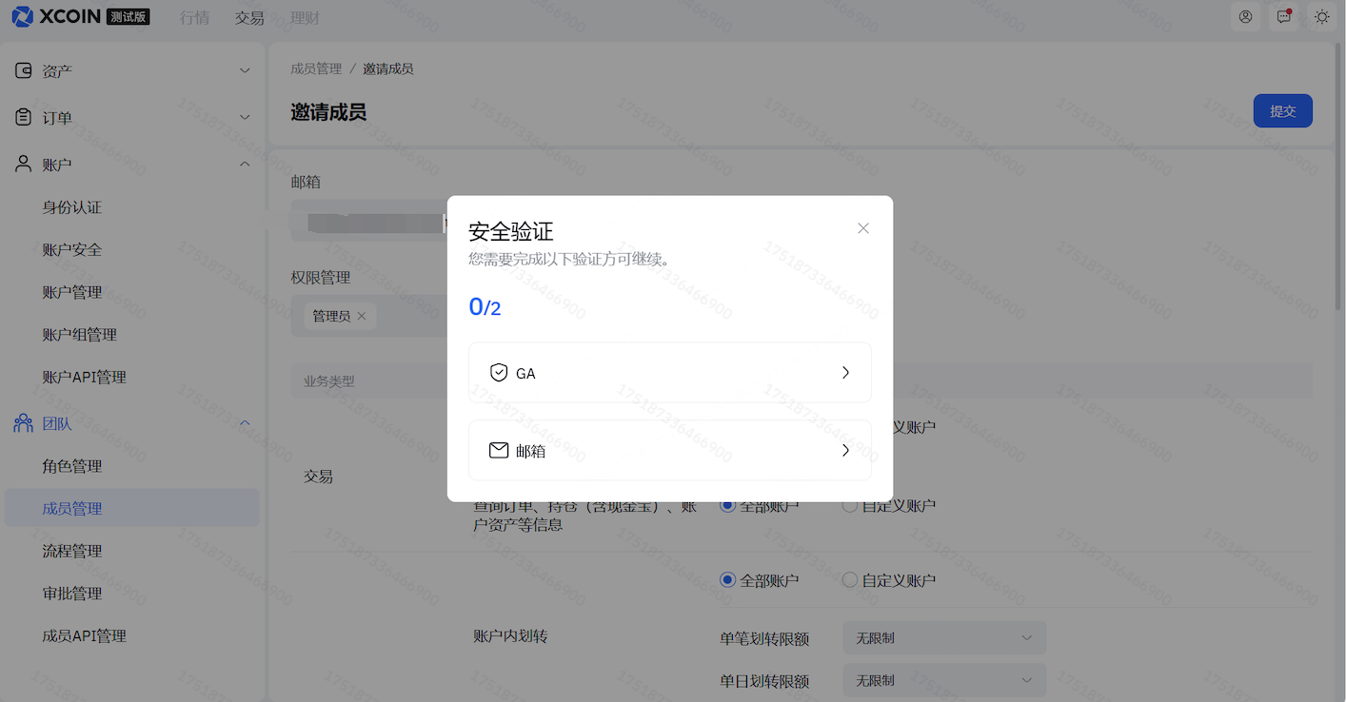The width and height of the screenshot is (1346, 702).
Task: Open 单笔划转限额 dropdown
Action: pyautogui.click(x=943, y=638)
